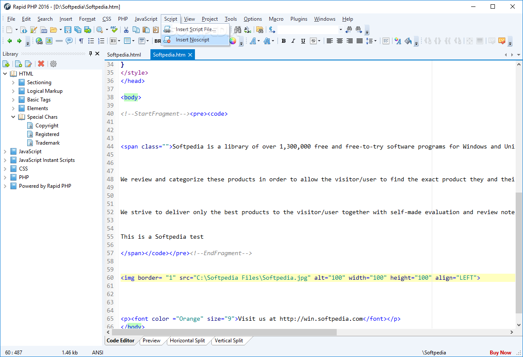Click the Save file icon
This screenshot has width=523, height=357.
coord(68,30)
